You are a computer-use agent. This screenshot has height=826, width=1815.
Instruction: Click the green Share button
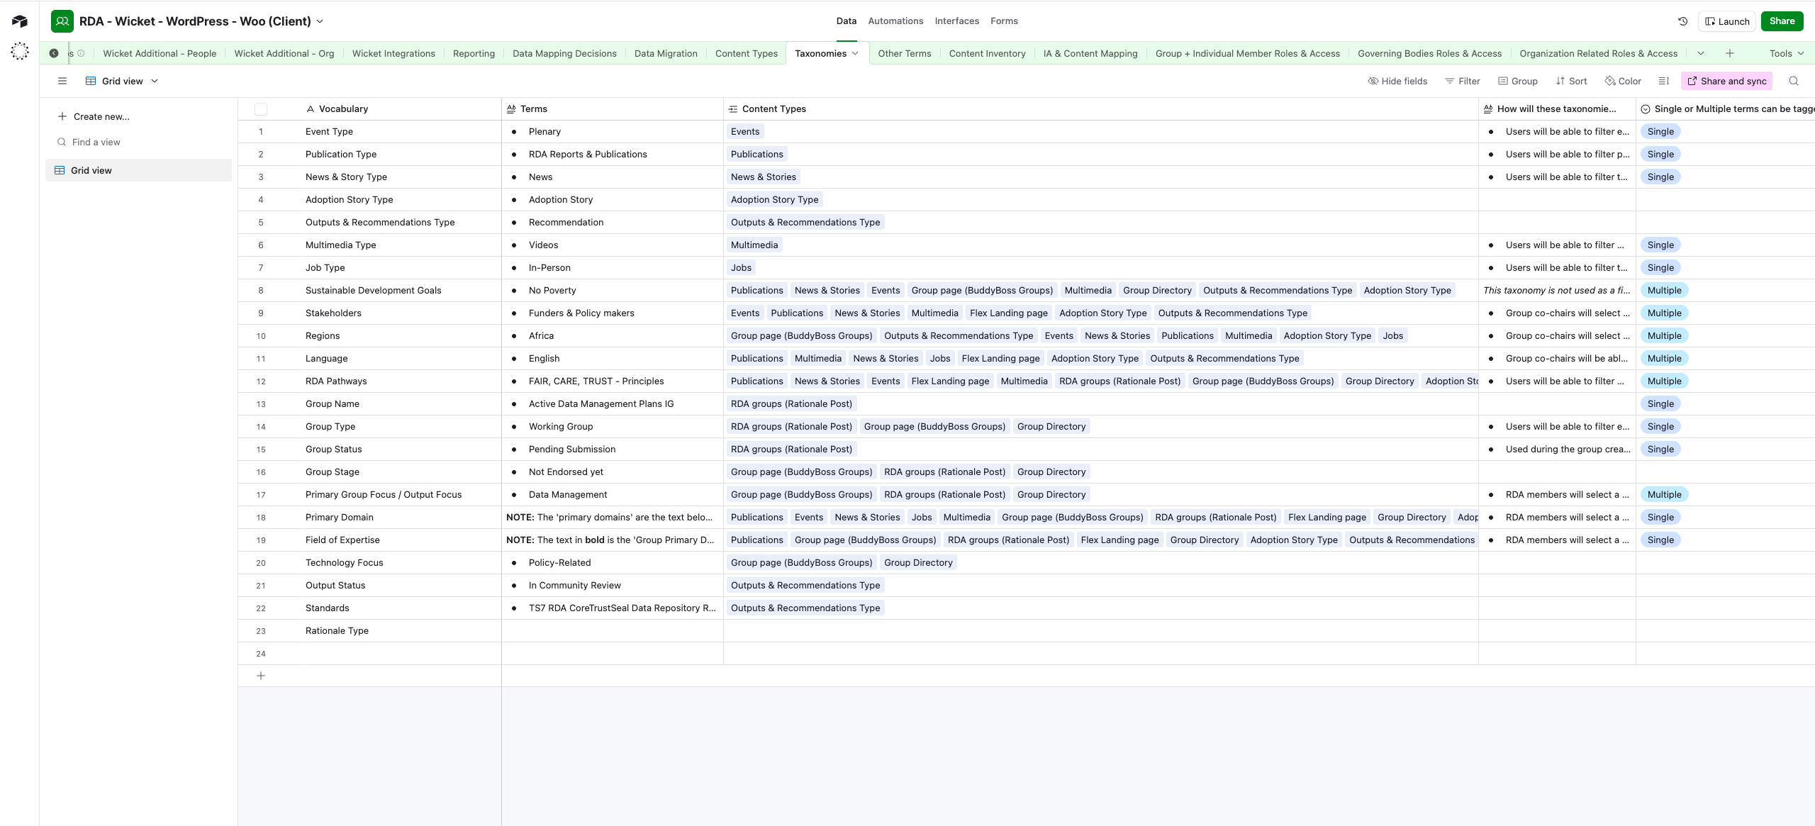pos(1782,21)
